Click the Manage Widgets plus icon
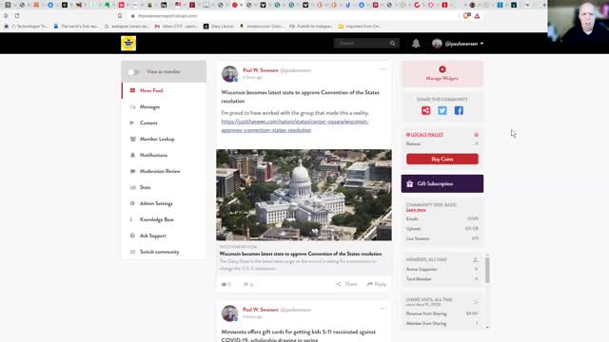This screenshot has width=609, height=342. pyautogui.click(x=442, y=69)
